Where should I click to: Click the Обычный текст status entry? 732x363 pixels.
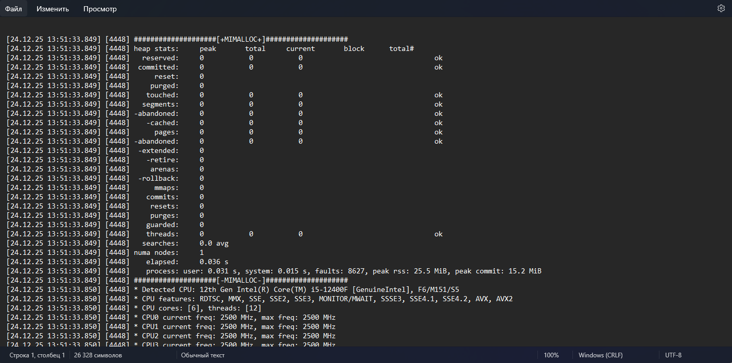[x=202, y=355]
